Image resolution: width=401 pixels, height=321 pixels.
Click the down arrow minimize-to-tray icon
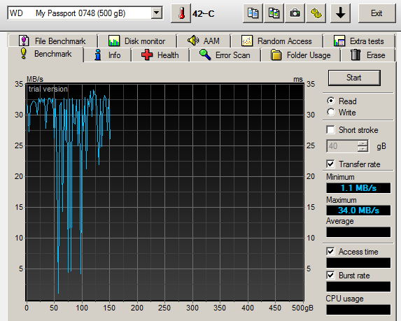(340, 13)
